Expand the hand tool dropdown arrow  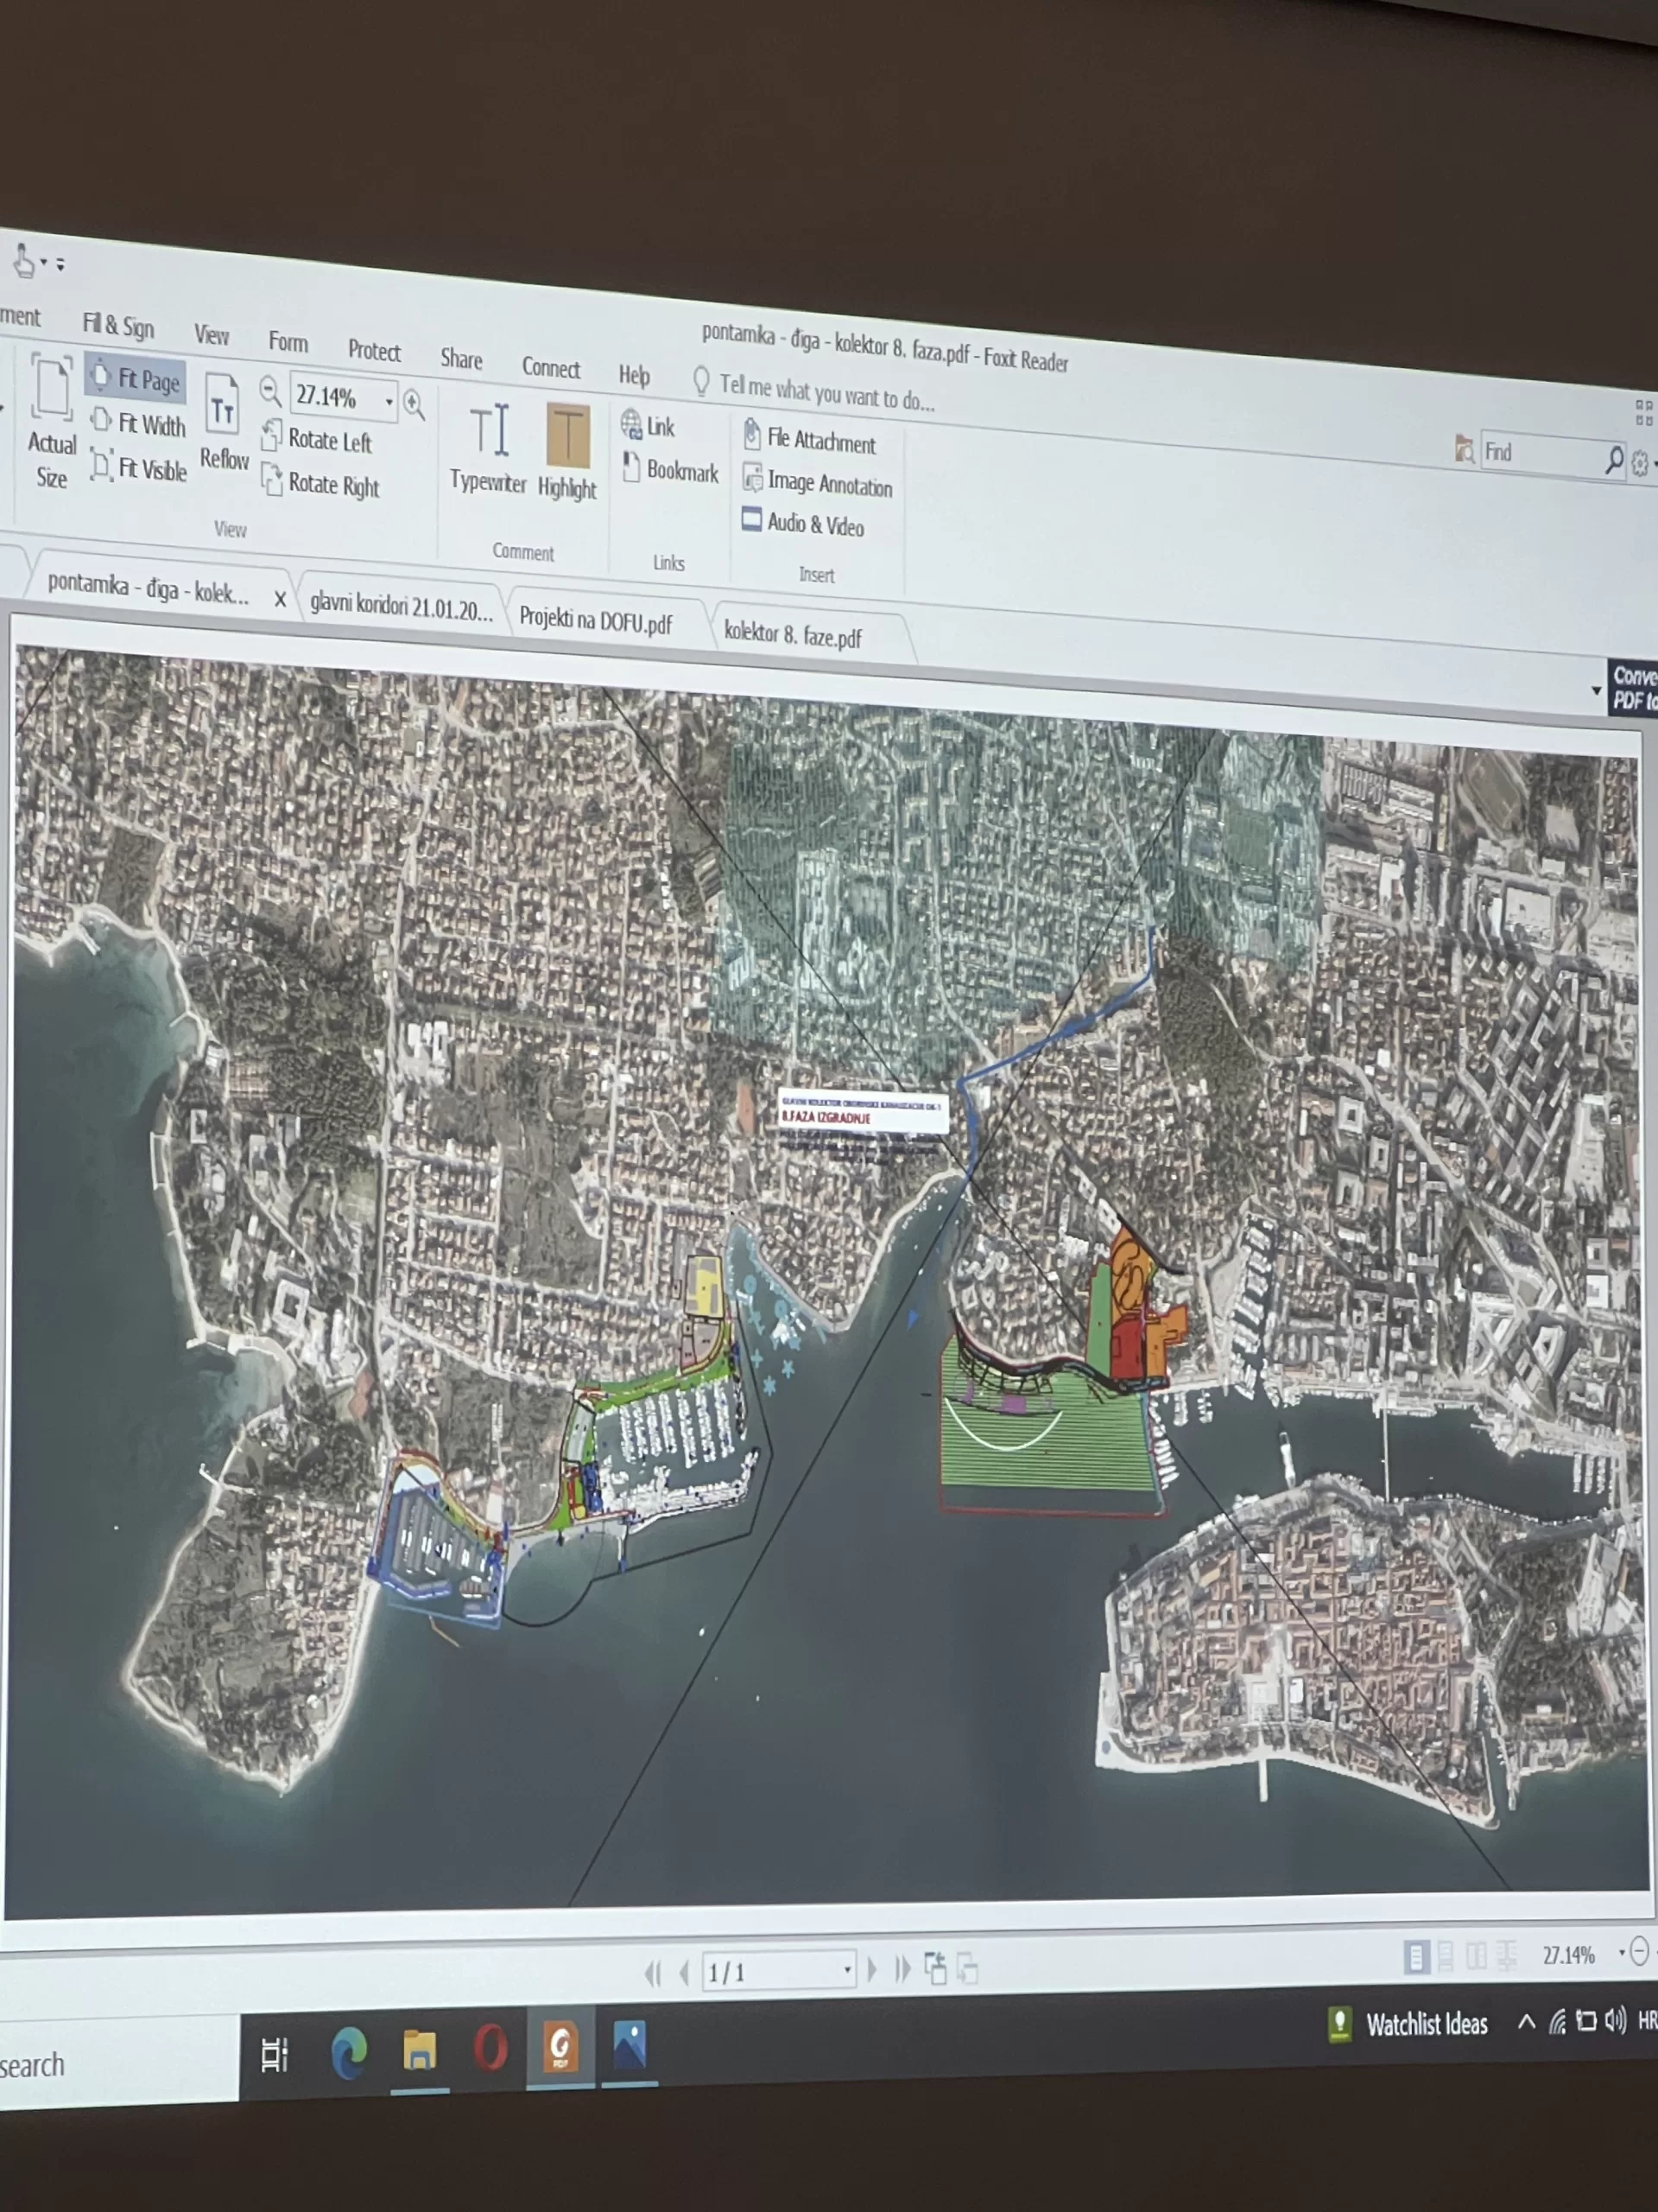(x=44, y=262)
